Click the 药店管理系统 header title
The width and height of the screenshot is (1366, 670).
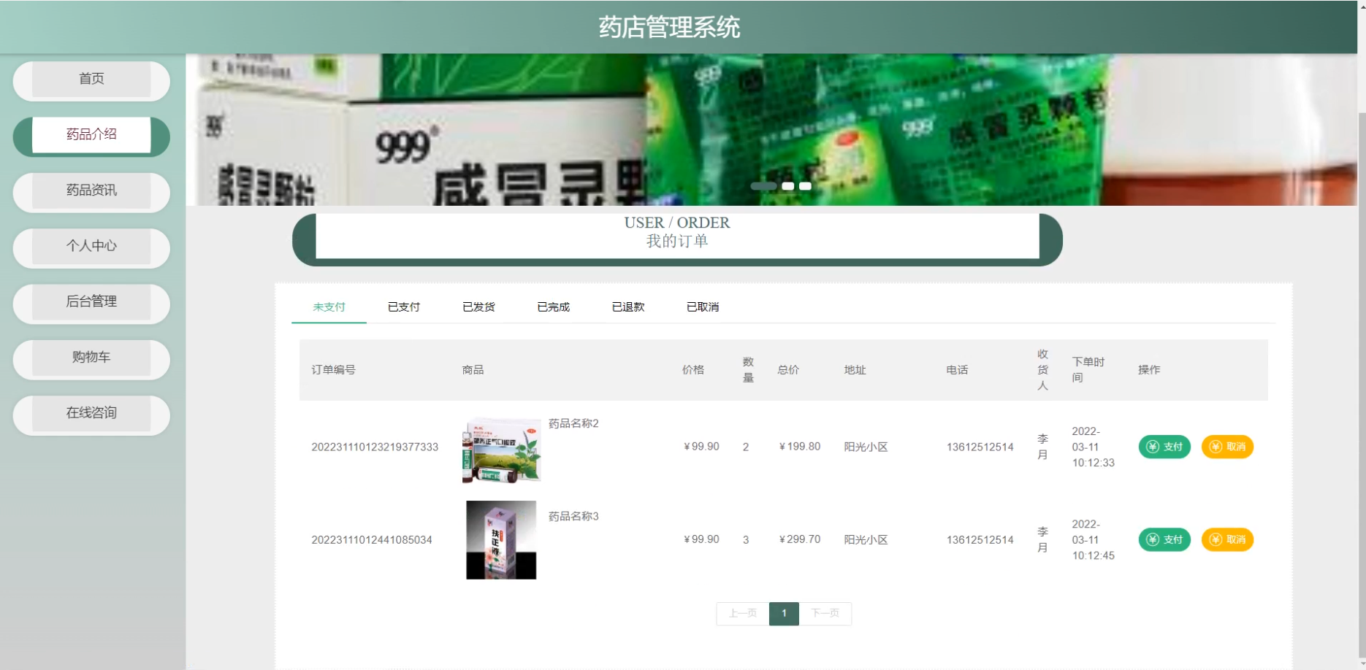click(x=669, y=28)
